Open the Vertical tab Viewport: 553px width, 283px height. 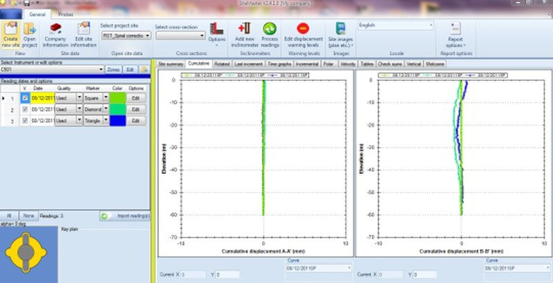pos(413,64)
